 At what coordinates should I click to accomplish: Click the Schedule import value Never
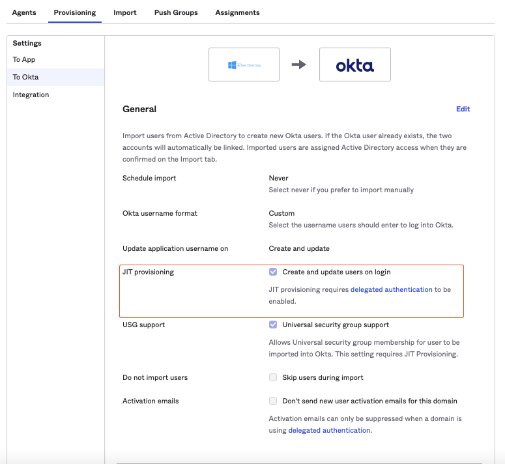(278, 178)
